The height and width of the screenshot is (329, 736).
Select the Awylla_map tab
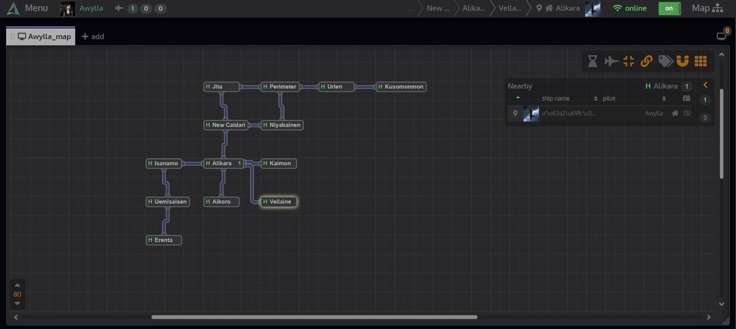coord(40,36)
